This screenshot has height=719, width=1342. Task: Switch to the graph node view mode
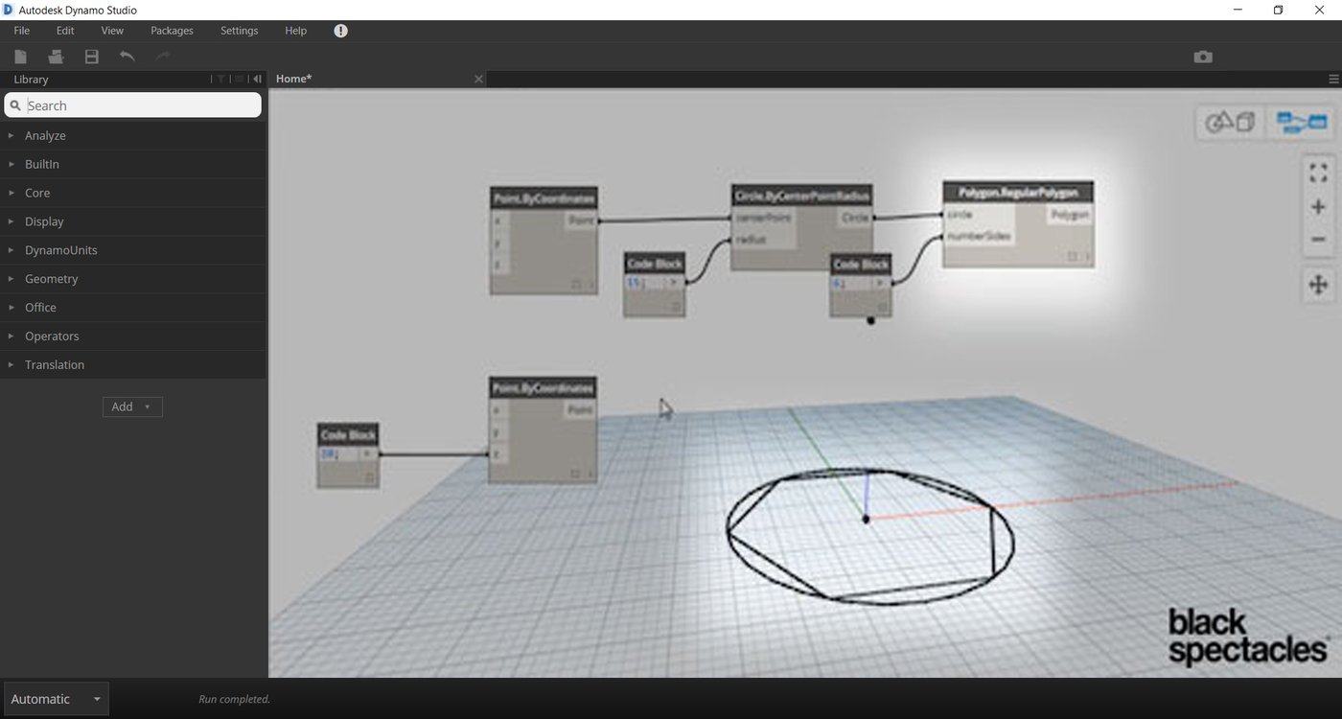tap(1302, 122)
